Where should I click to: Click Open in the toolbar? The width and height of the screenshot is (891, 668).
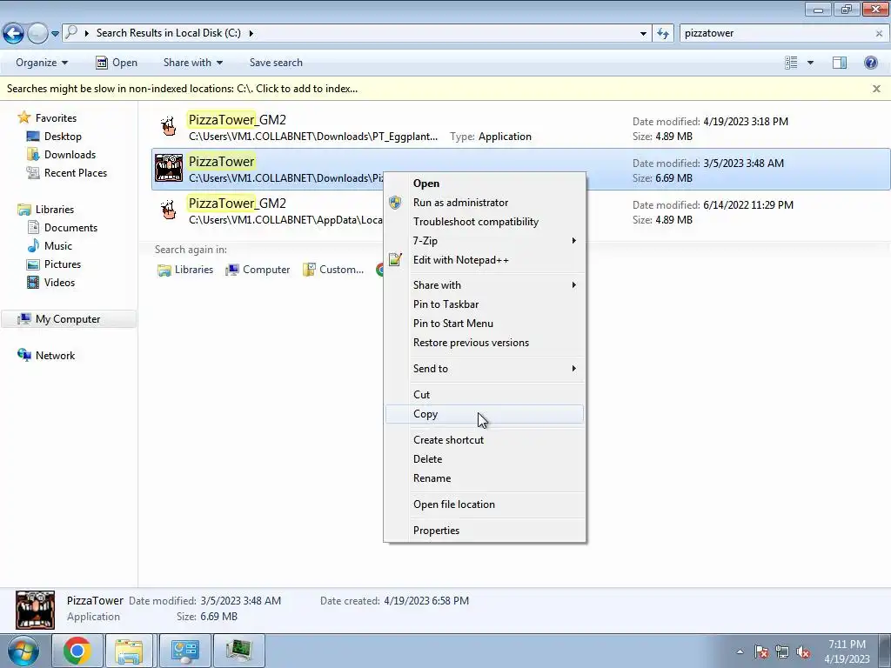tap(117, 63)
